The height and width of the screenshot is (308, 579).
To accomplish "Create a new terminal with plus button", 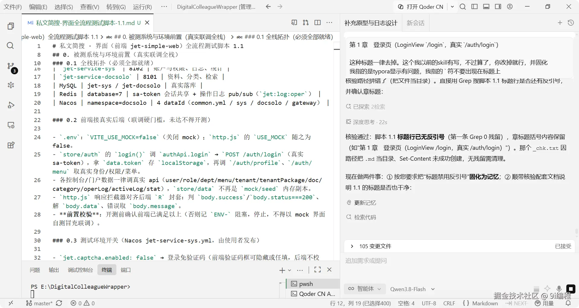I will pos(282,270).
